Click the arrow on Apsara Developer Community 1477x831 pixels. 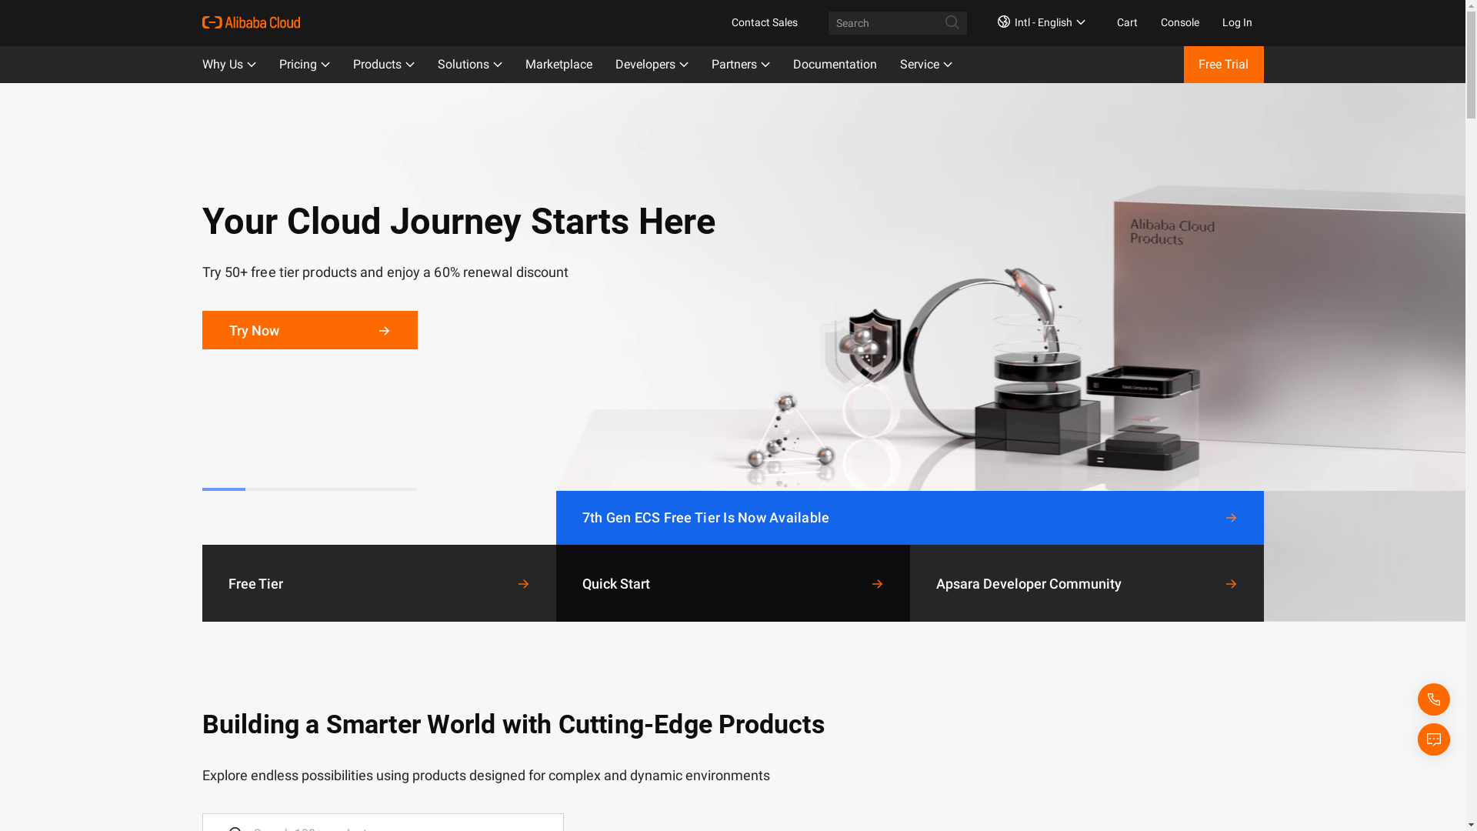pos(1231,584)
